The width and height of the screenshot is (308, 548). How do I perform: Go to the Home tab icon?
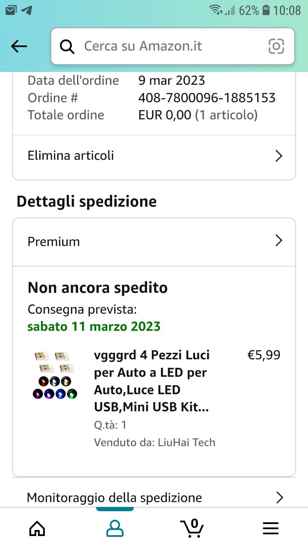pos(37,528)
